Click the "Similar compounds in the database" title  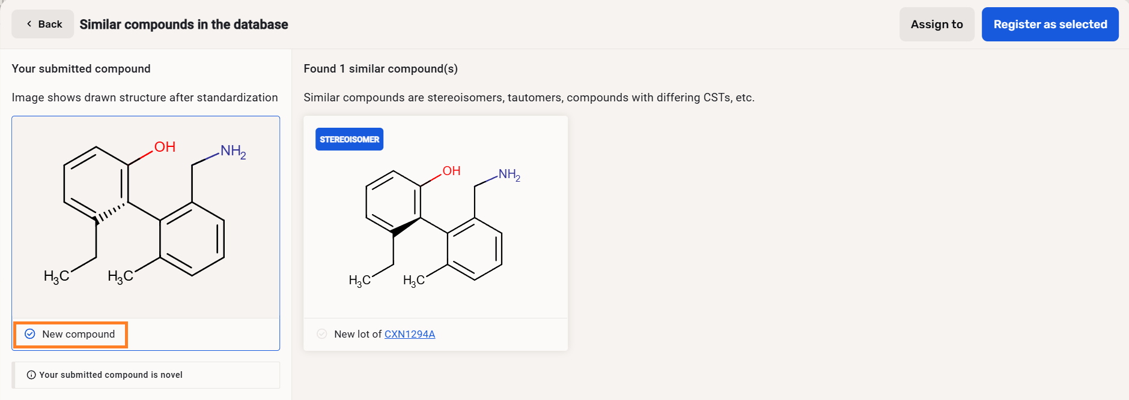point(184,25)
